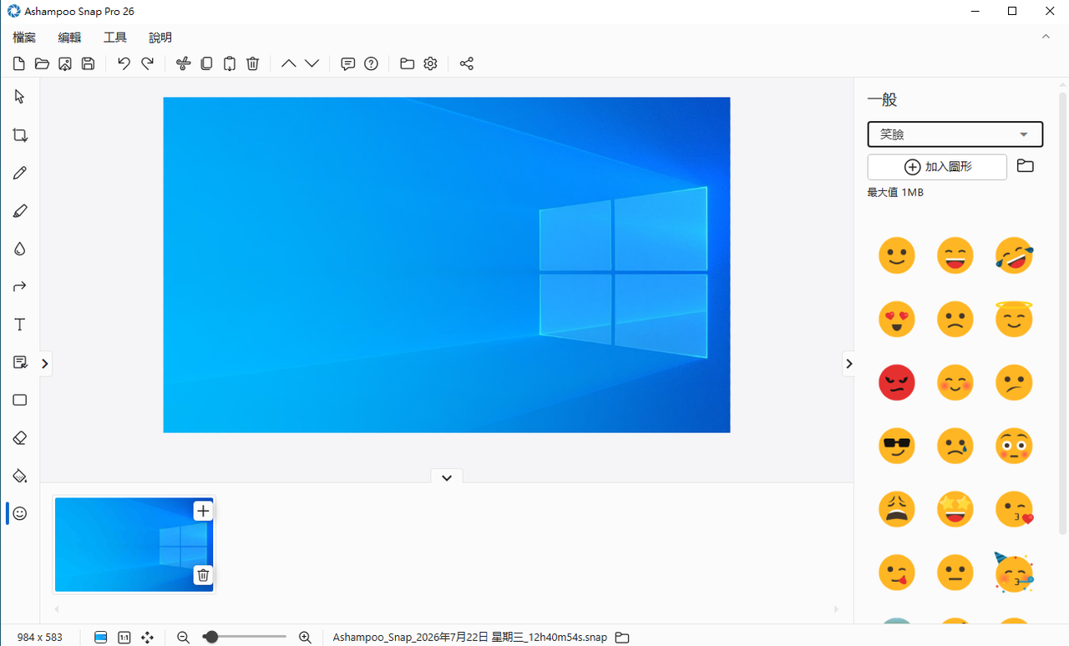Open the 笑臉 category dropdown

(x=955, y=134)
